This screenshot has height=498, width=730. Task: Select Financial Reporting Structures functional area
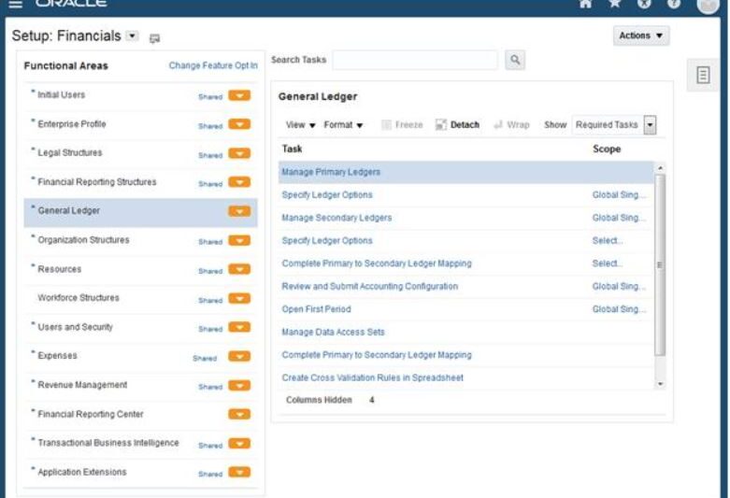click(97, 181)
